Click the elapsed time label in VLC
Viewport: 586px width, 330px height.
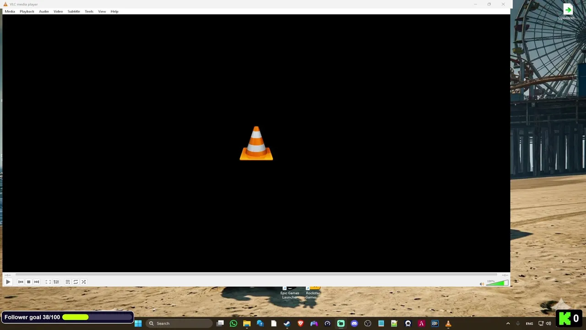coord(8,275)
